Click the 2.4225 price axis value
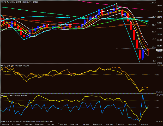 (159, 11)
